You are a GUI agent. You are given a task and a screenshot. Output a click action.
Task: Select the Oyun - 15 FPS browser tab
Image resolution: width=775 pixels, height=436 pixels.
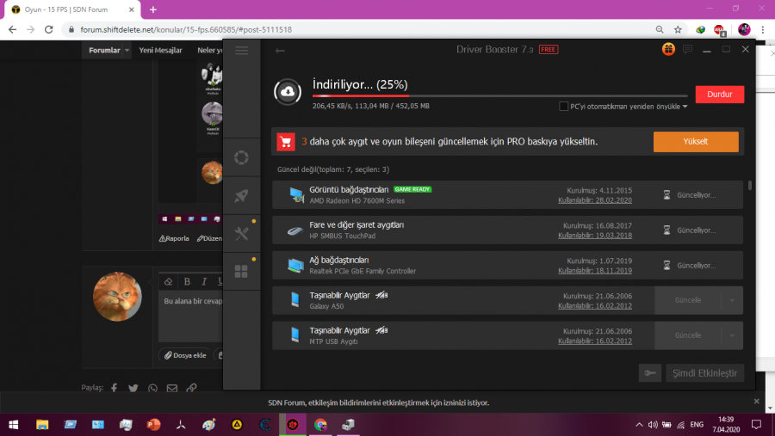pyautogui.click(x=73, y=9)
